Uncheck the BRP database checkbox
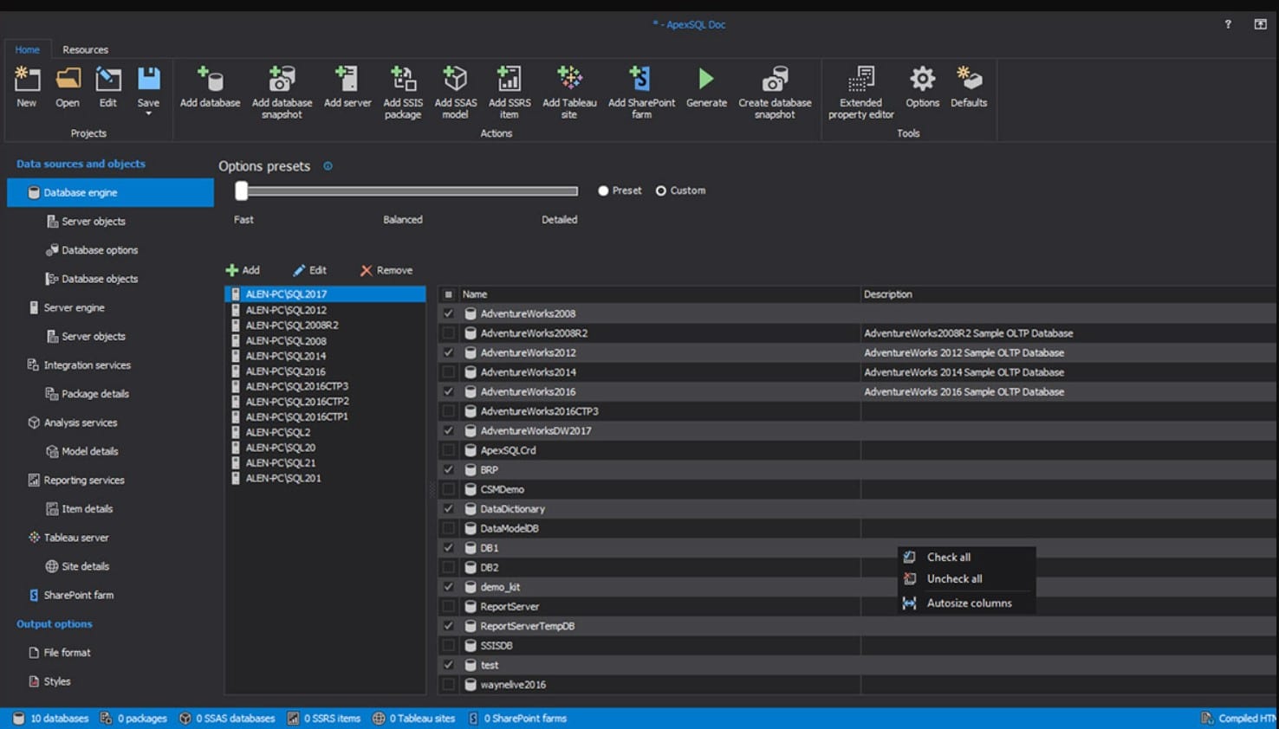Screen dimensions: 1279x729 [x=448, y=470]
